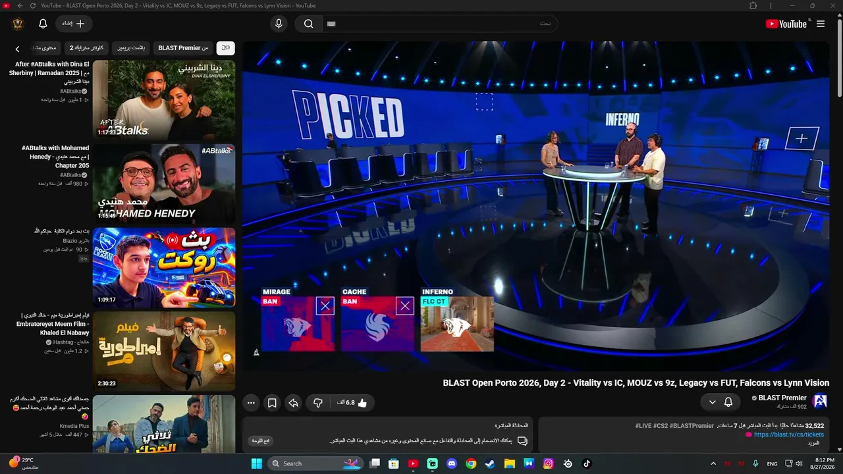Open Microsoft Store from taskbar
This screenshot has height=474, width=843.
394,463
